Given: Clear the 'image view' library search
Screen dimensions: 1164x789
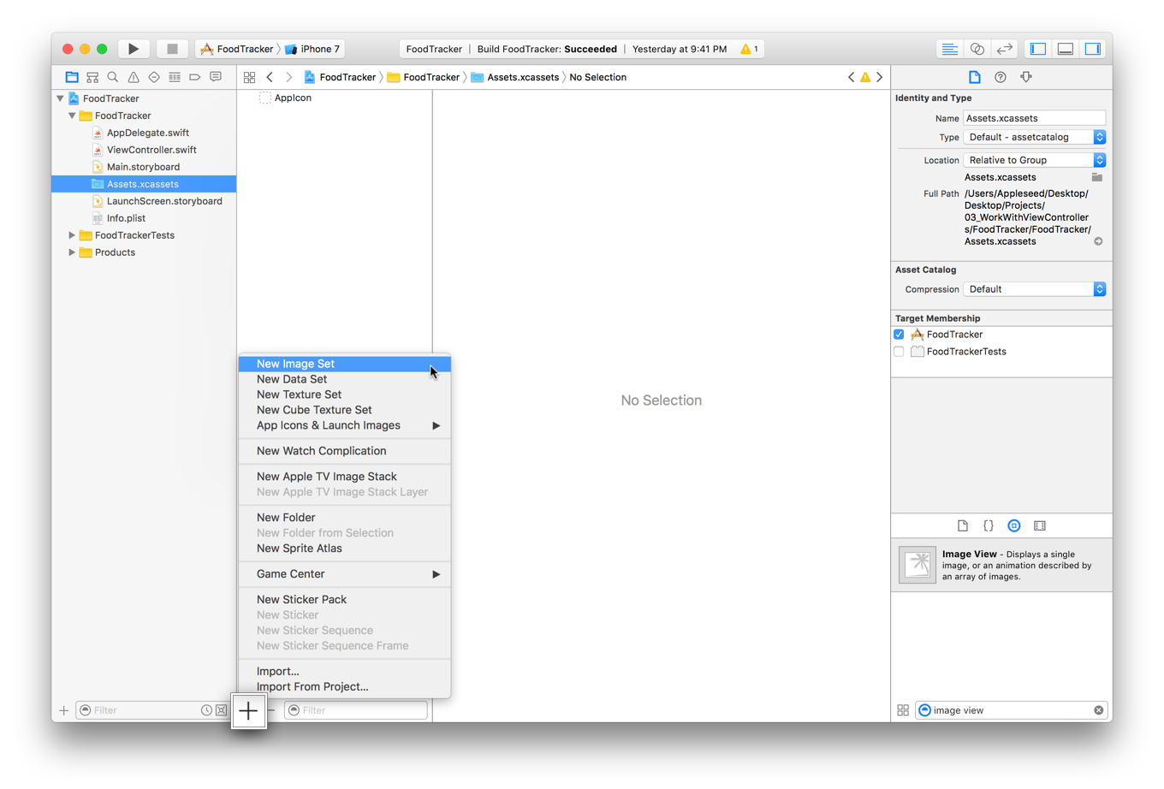Looking at the screenshot, I should pos(1099,710).
